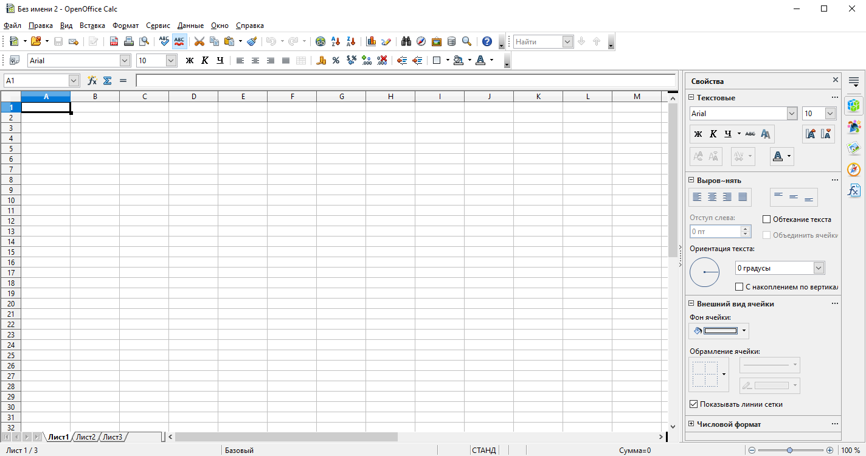The height and width of the screenshot is (456, 866).
Task: Expand the Числовой формат section
Action: (x=691, y=424)
